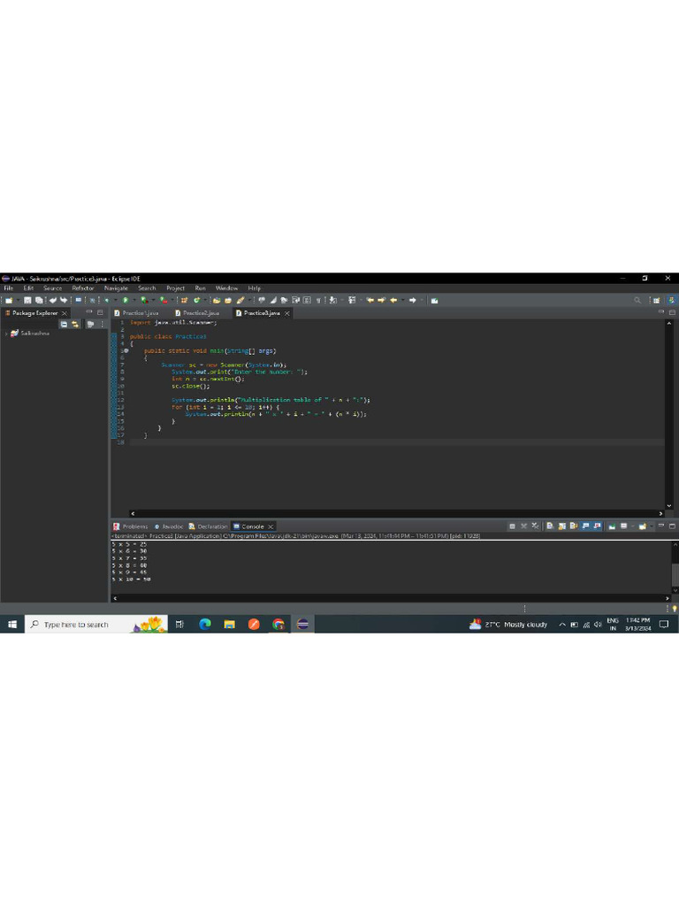This screenshot has width=679, height=906.
Task: Open the Run button dropdown arrow
Action: (134, 301)
